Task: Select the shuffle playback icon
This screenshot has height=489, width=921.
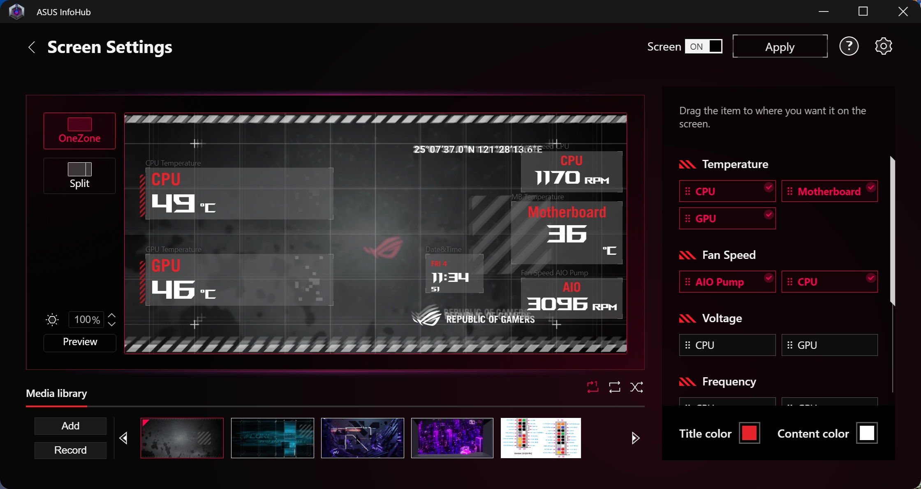Action: click(636, 387)
